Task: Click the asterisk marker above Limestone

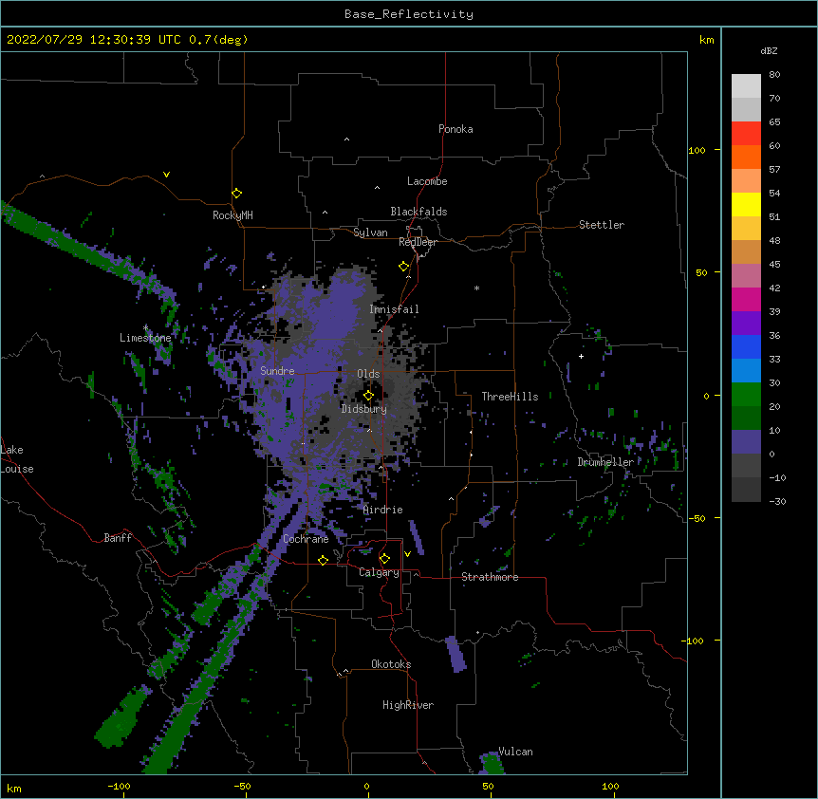Action: pyautogui.click(x=145, y=327)
